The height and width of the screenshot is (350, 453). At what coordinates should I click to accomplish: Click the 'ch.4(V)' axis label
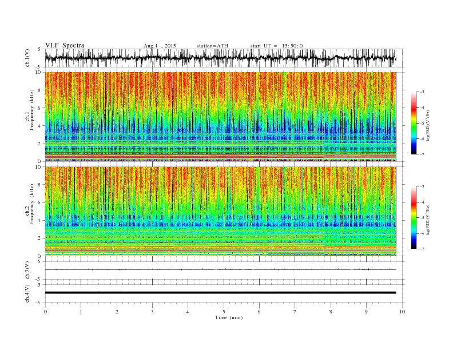coord(27,293)
